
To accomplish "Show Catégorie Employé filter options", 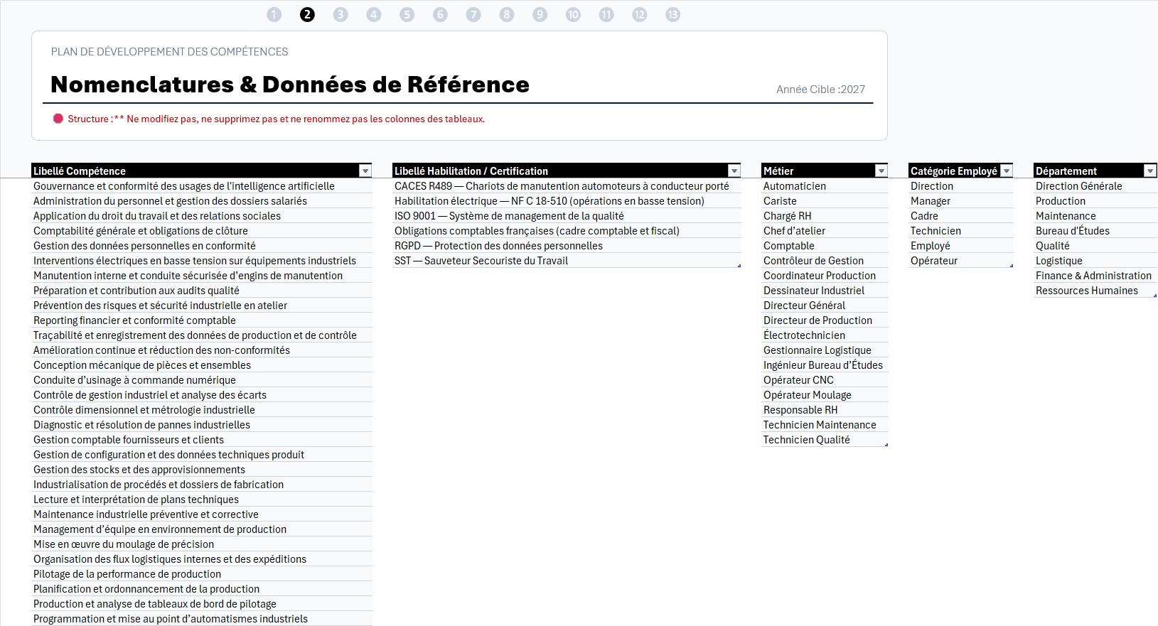I will [1006, 171].
